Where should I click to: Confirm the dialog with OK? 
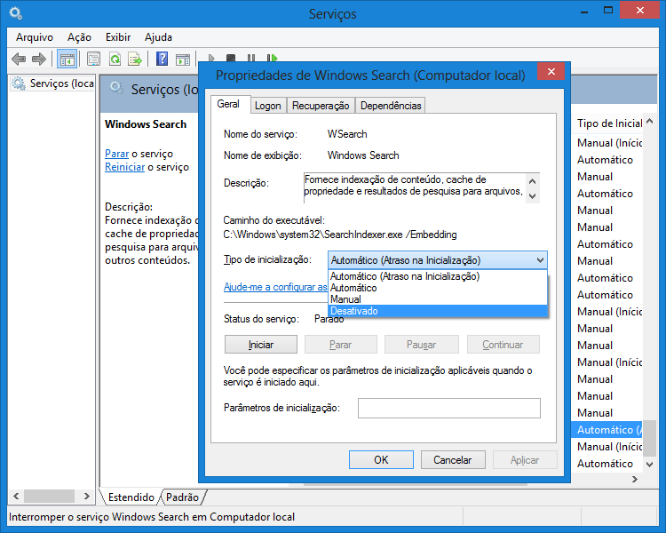381,460
